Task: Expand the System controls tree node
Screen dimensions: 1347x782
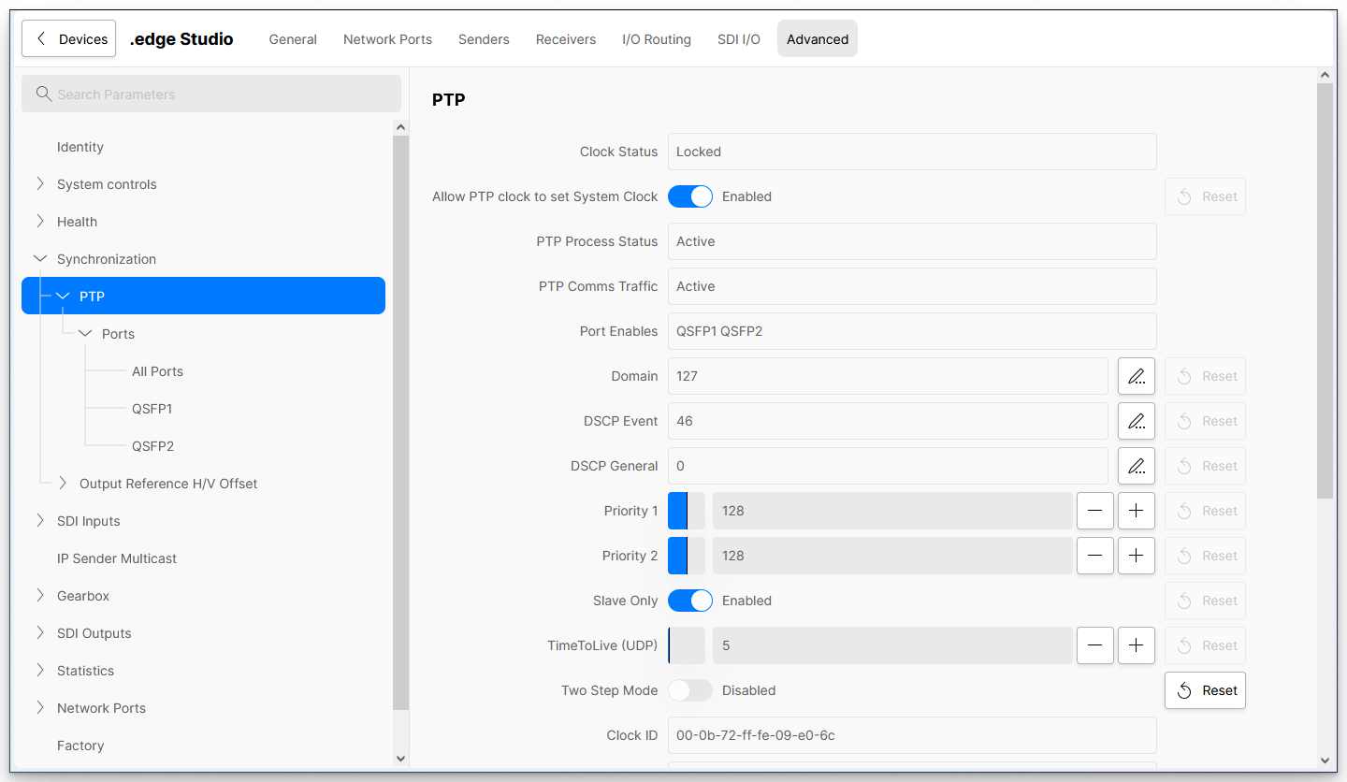Action: pyautogui.click(x=40, y=184)
